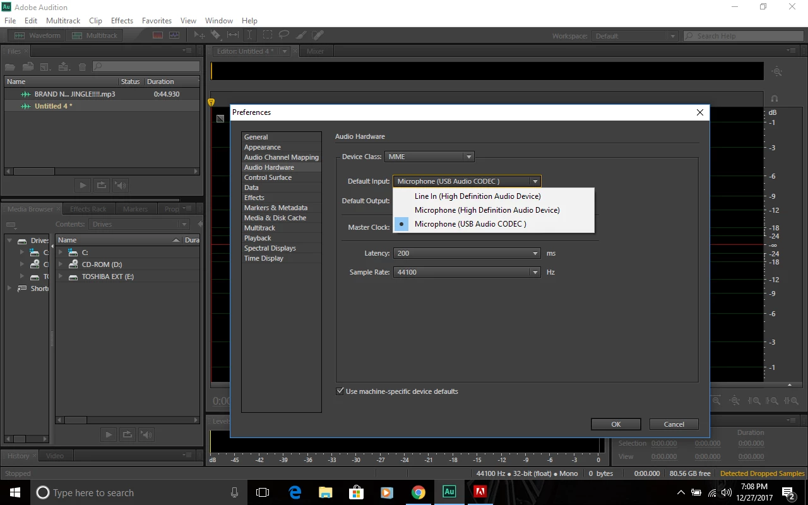
Task: Switch to Multitrack editor view
Action: coord(94,35)
